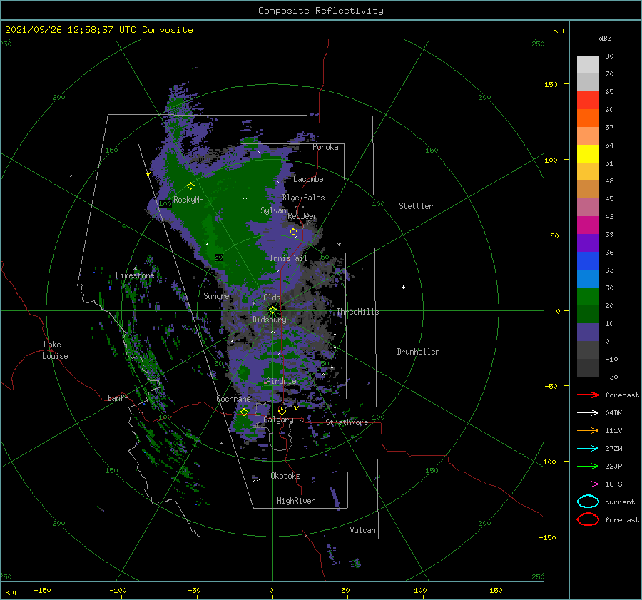
Task: Click yellow diamond marker near RockyMH
Action: [x=190, y=186]
